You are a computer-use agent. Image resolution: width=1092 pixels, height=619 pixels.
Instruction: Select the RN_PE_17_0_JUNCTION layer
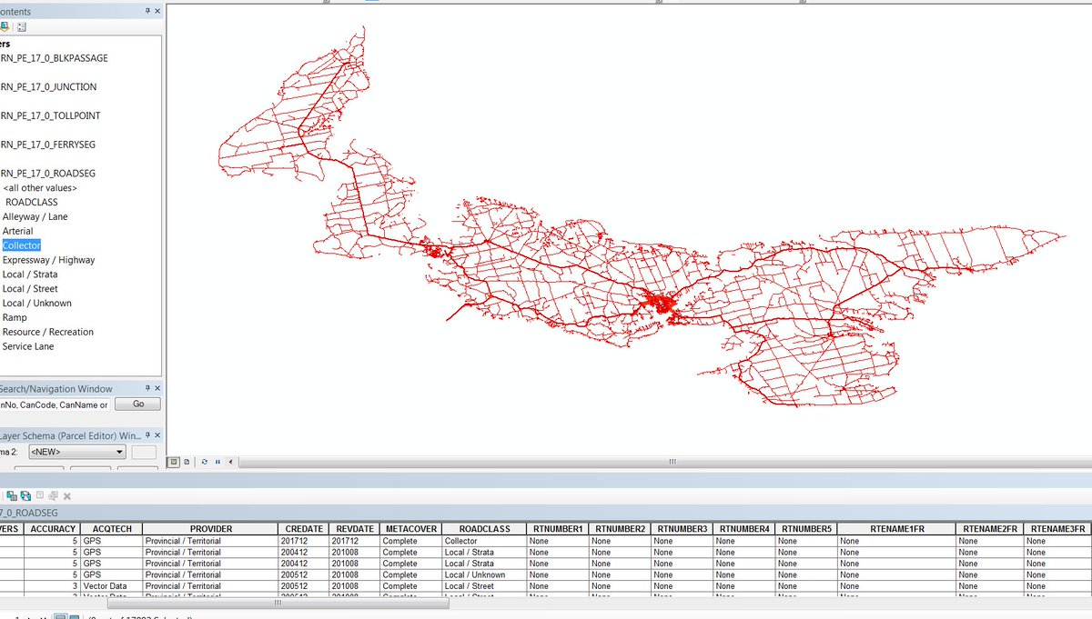coord(48,87)
